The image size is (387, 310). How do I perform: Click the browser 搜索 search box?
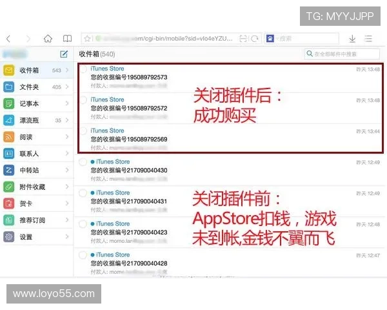(x=302, y=39)
